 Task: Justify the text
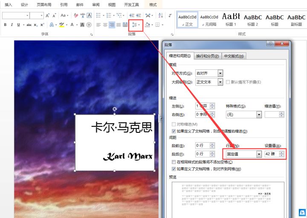(119, 25)
